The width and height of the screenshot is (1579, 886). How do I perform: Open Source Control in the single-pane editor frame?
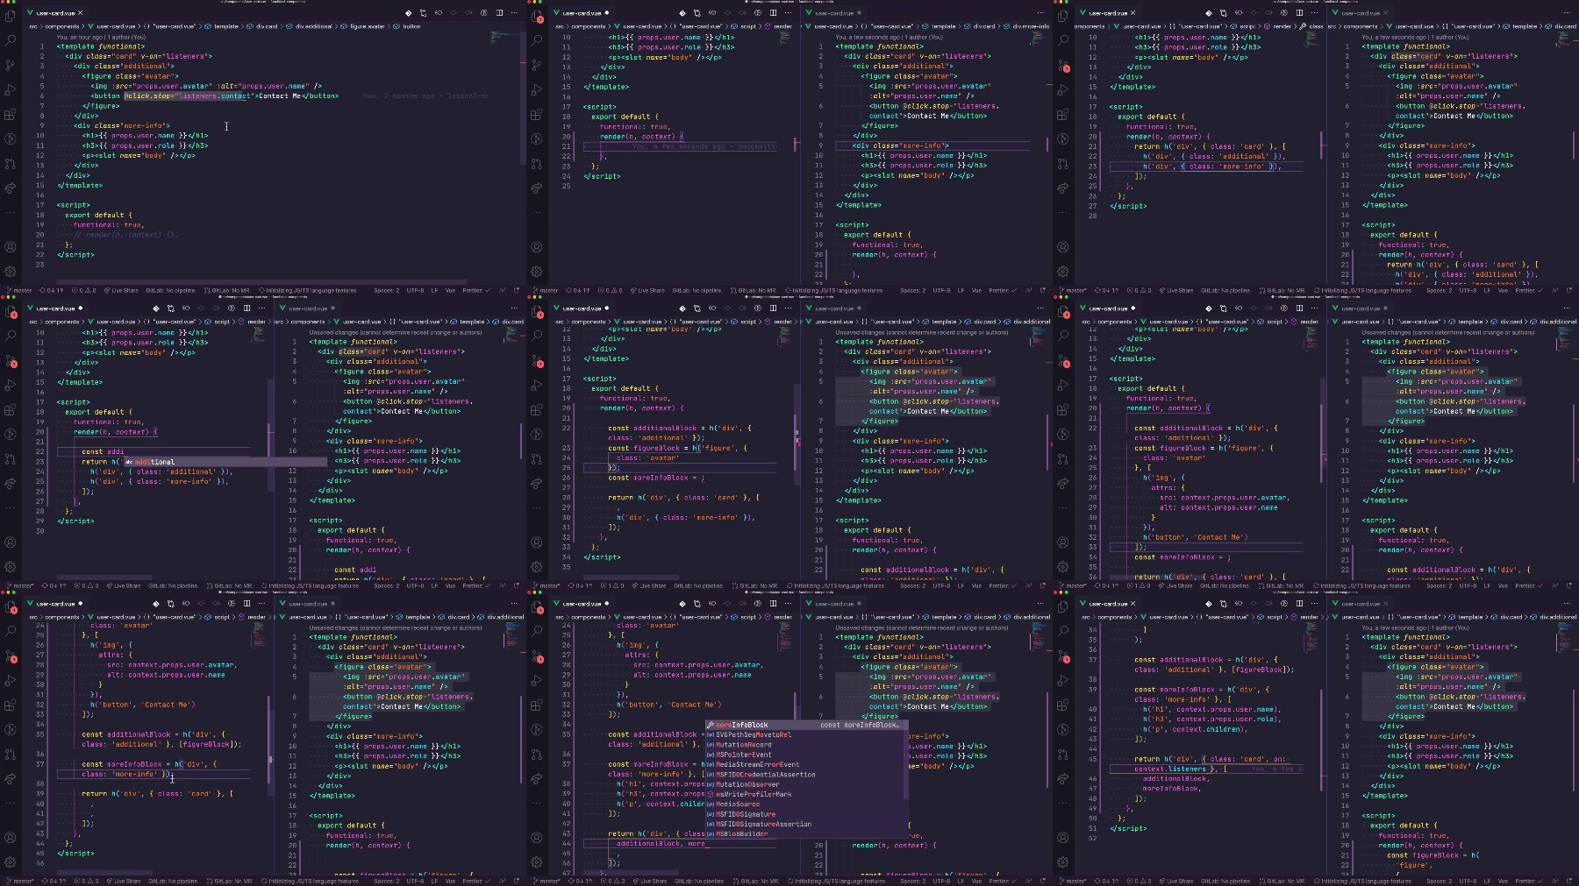pyautogui.click(x=11, y=65)
